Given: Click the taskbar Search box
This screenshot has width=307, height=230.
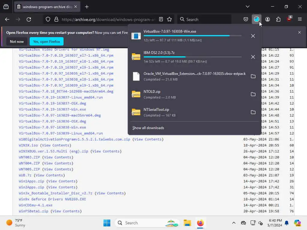Looking at the screenshot, I should point(147,223).
